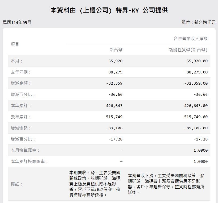Click the 合併營業收入淨額 header
Viewport: 218px width, 203px height.
pos(191,39)
